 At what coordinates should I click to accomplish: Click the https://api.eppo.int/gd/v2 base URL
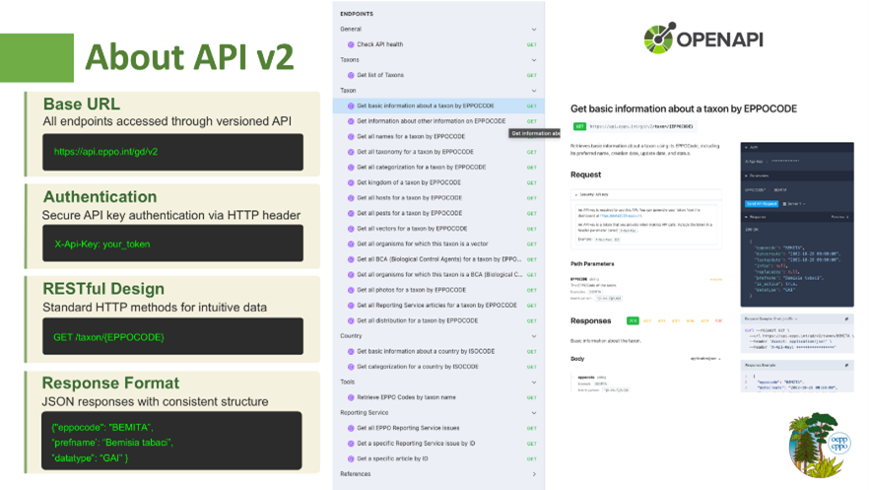coord(105,152)
